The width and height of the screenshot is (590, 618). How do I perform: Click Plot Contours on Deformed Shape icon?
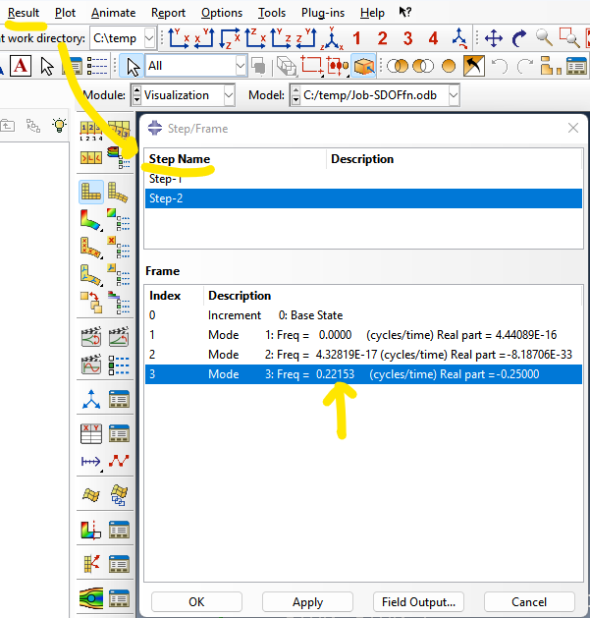point(91,220)
